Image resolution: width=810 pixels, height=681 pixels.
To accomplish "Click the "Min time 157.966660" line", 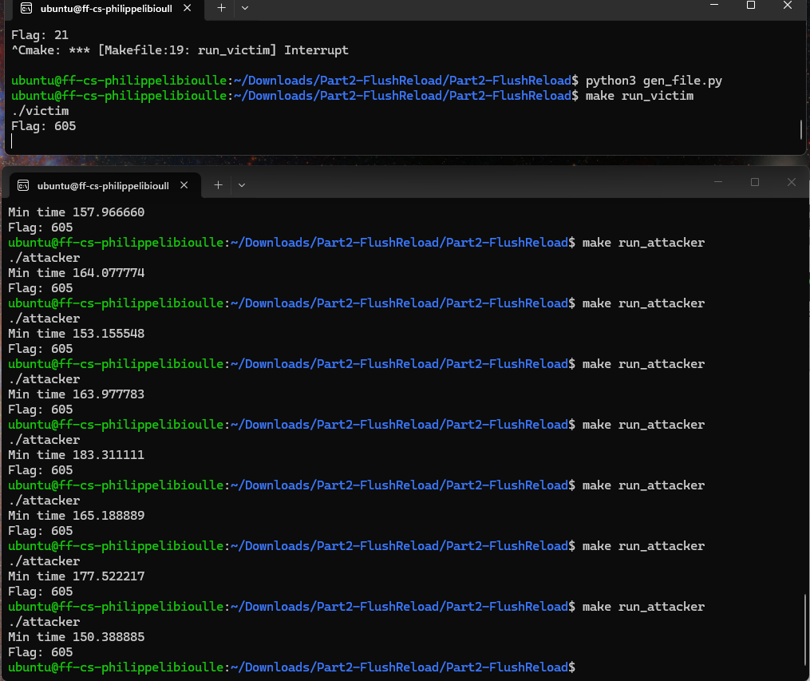I will (77, 212).
